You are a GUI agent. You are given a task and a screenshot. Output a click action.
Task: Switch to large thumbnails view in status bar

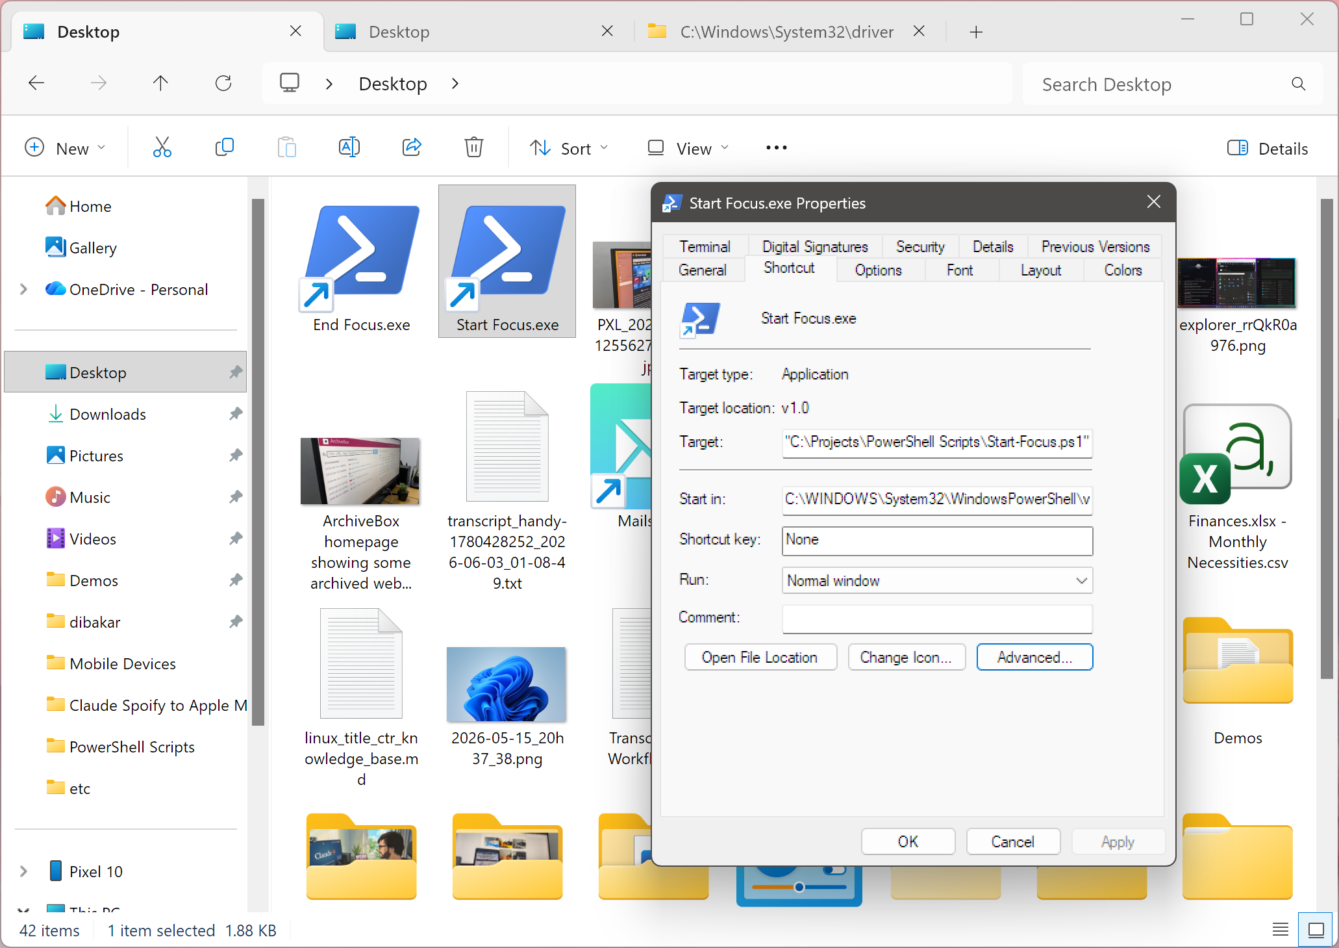pyautogui.click(x=1316, y=930)
